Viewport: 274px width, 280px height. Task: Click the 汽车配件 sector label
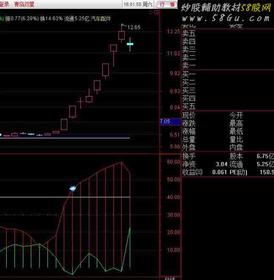tap(101, 19)
